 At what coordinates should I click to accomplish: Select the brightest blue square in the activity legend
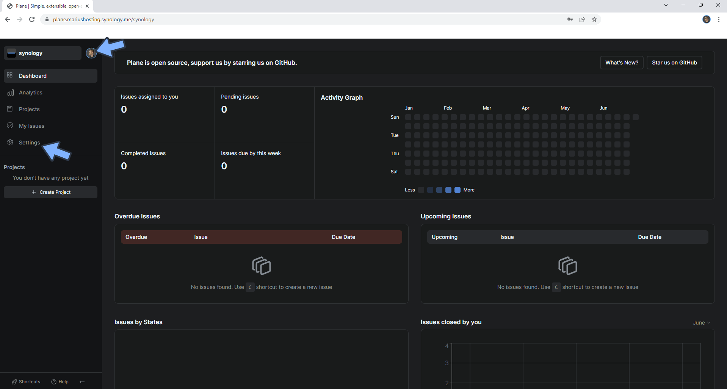pyautogui.click(x=457, y=190)
